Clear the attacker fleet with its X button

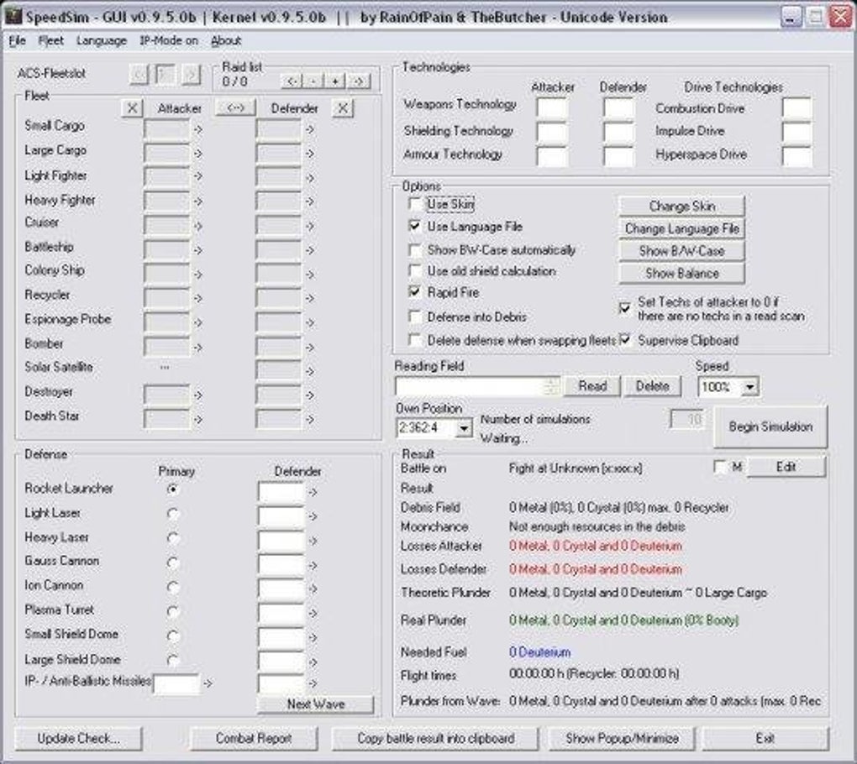point(133,107)
